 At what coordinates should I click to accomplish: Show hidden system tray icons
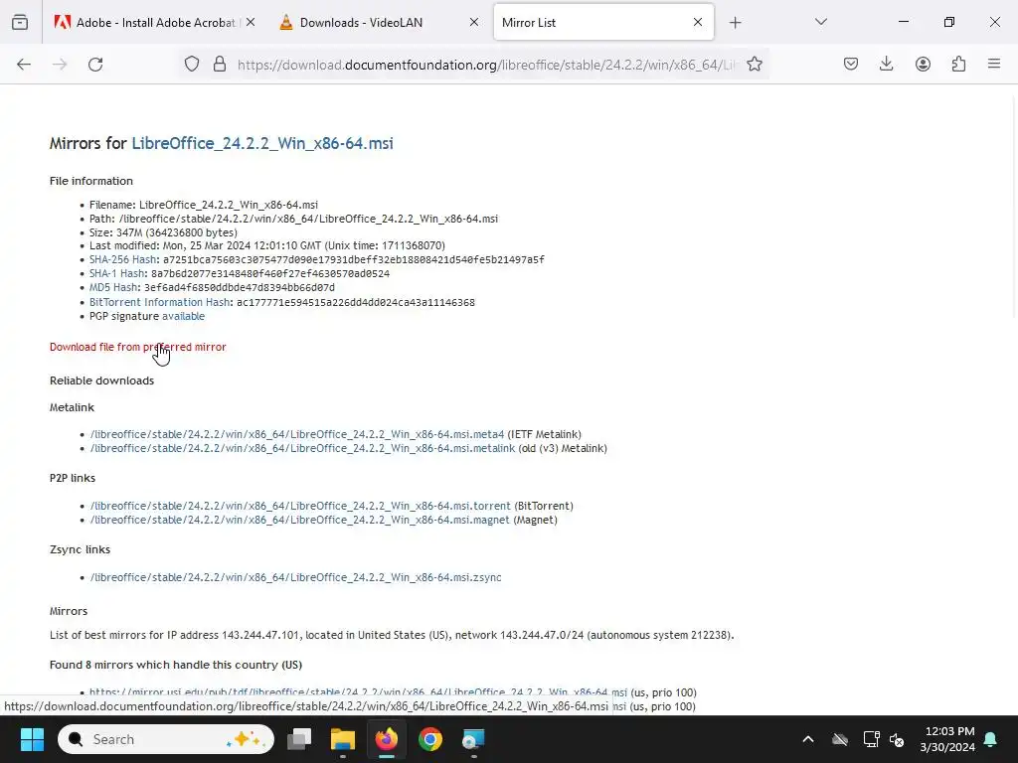point(807,739)
